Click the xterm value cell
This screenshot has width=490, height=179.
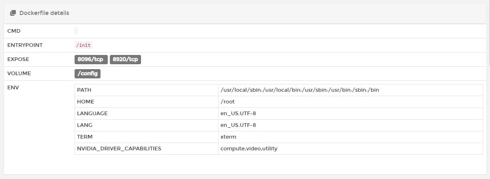tap(228, 137)
